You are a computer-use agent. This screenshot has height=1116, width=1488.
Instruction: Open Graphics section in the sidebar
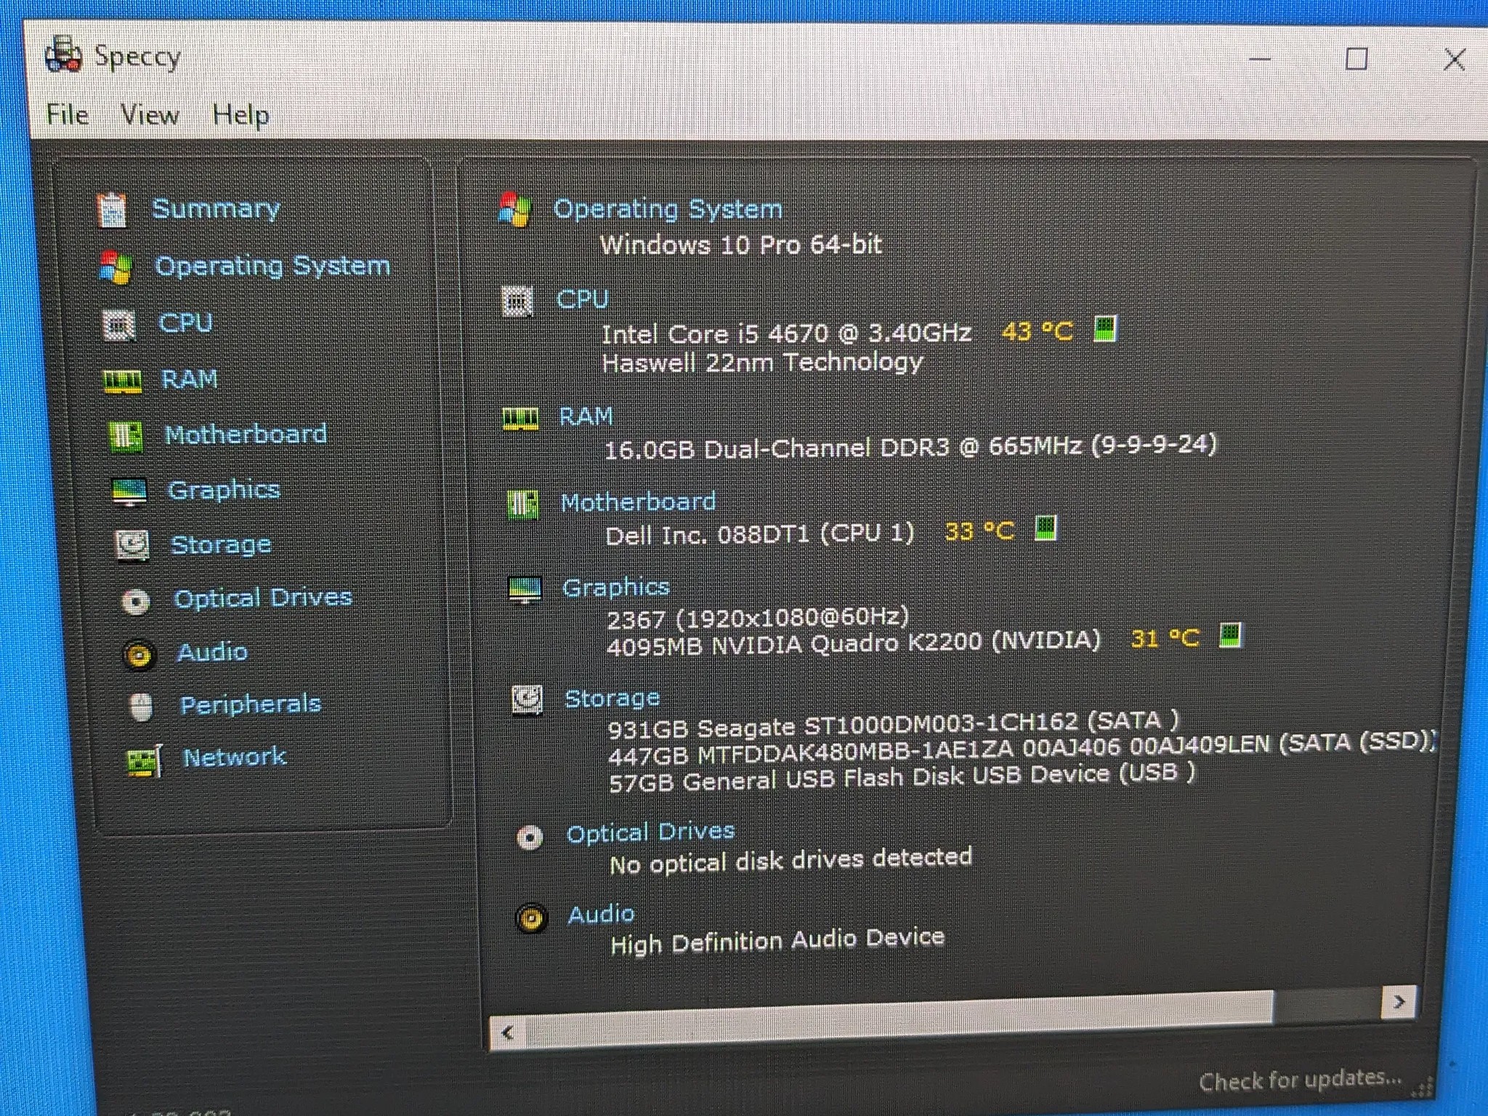point(224,490)
